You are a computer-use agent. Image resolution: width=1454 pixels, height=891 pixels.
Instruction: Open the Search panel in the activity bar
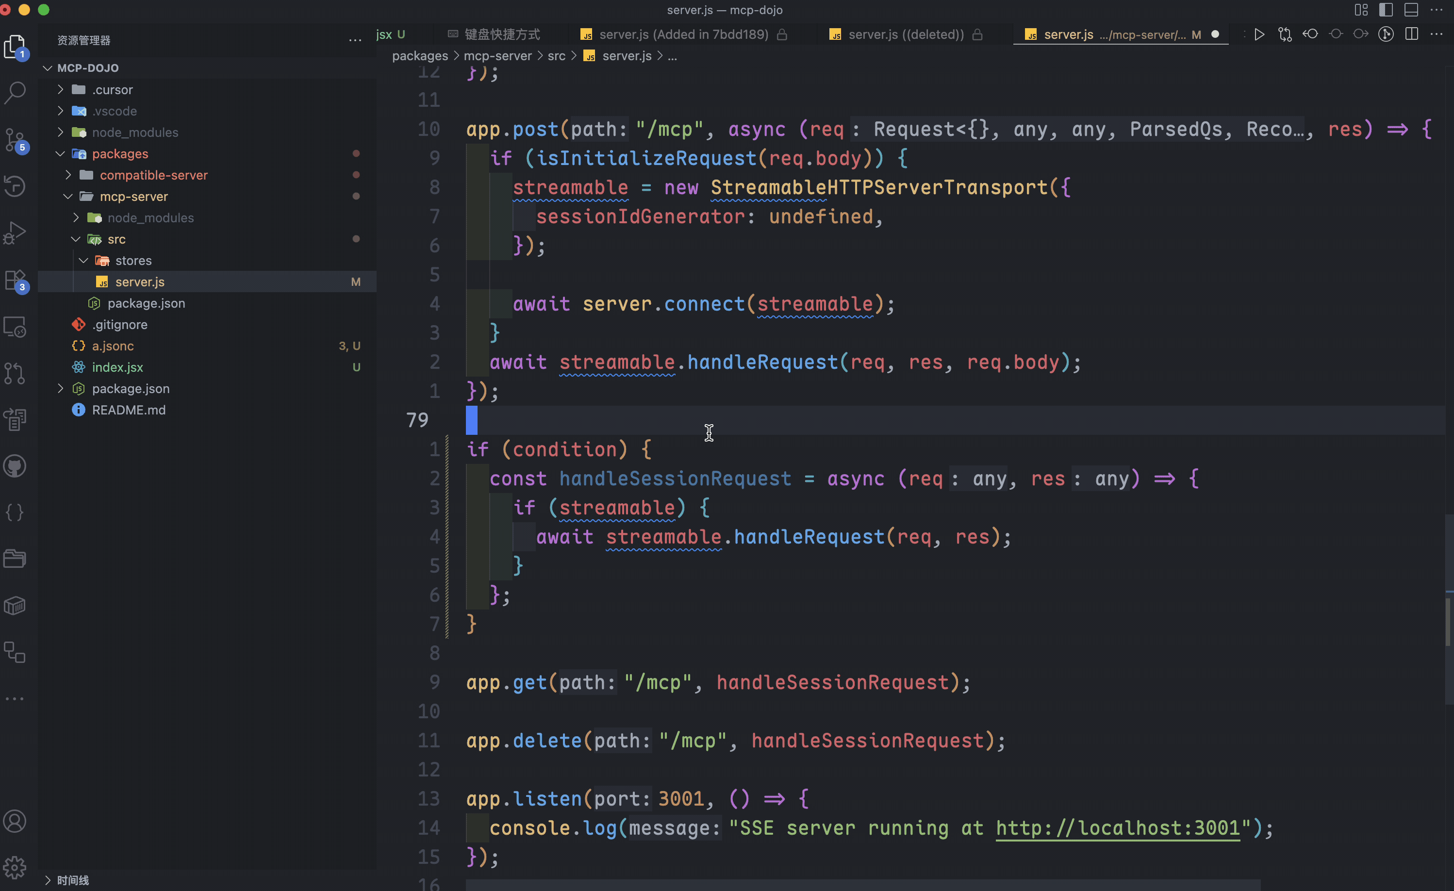pyautogui.click(x=15, y=93)
